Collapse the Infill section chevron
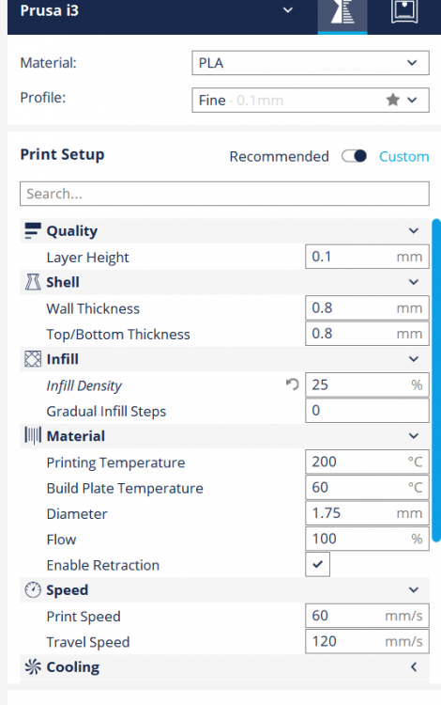Viewport: 441px width, 705px height. pyautogui.click(x=413, y=359)
